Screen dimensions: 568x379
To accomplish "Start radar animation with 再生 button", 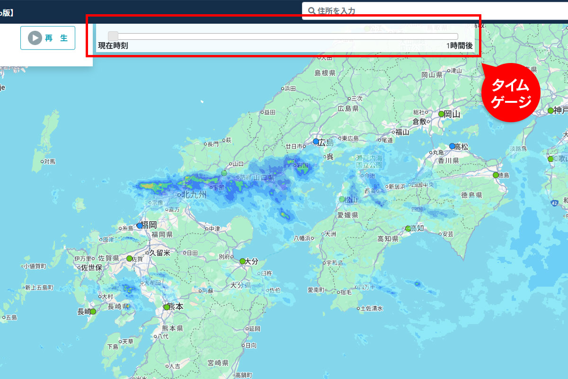I will coord(48,38).
